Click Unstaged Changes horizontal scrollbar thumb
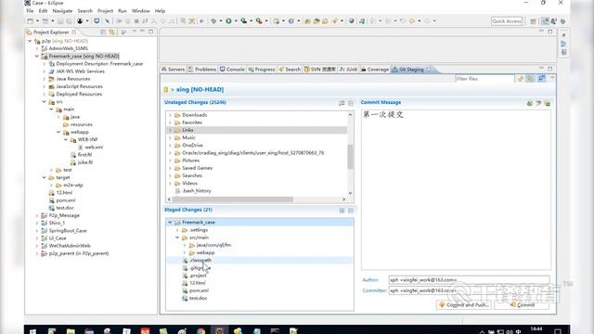This screenshot has height=334, width=594. coord(232,199)
